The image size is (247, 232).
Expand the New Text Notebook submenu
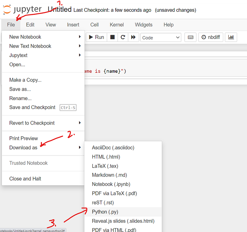coord(43,46)
